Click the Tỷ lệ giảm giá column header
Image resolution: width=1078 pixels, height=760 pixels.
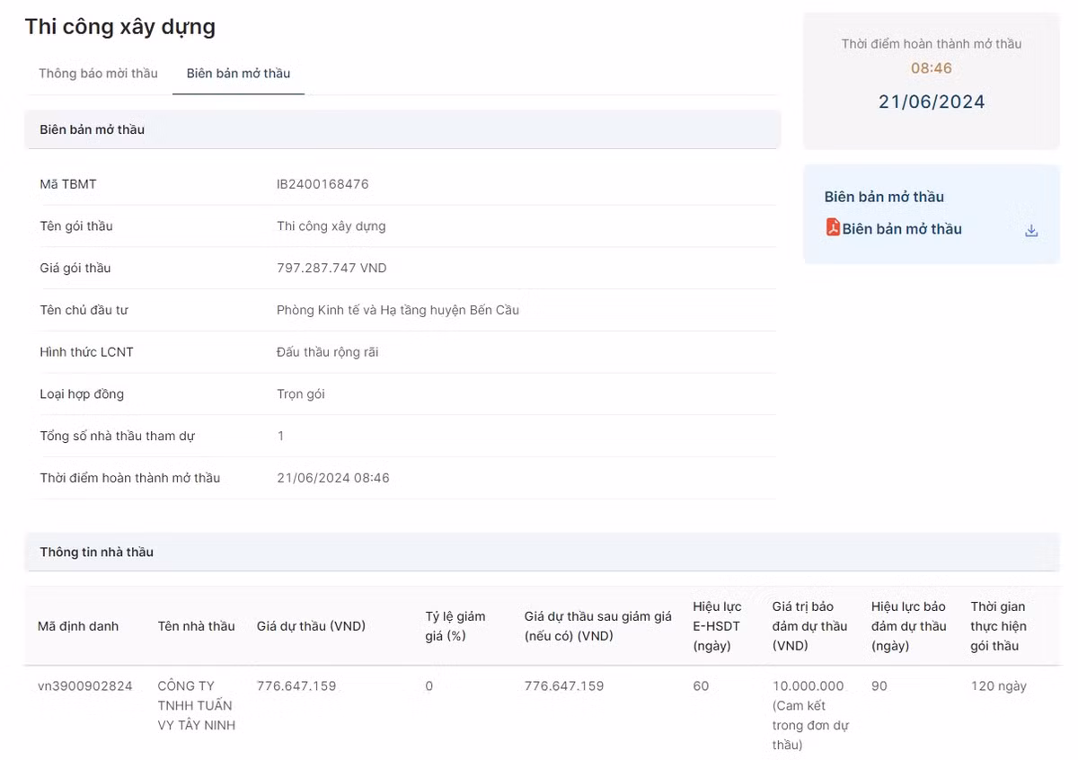455,626
